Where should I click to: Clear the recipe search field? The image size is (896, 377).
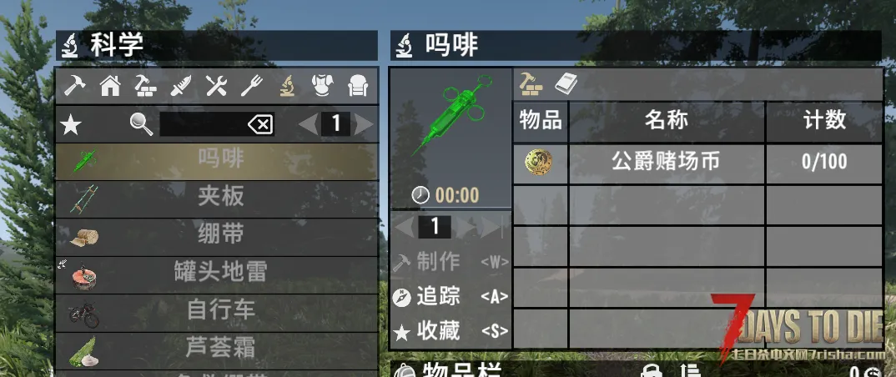coord(260,124)
